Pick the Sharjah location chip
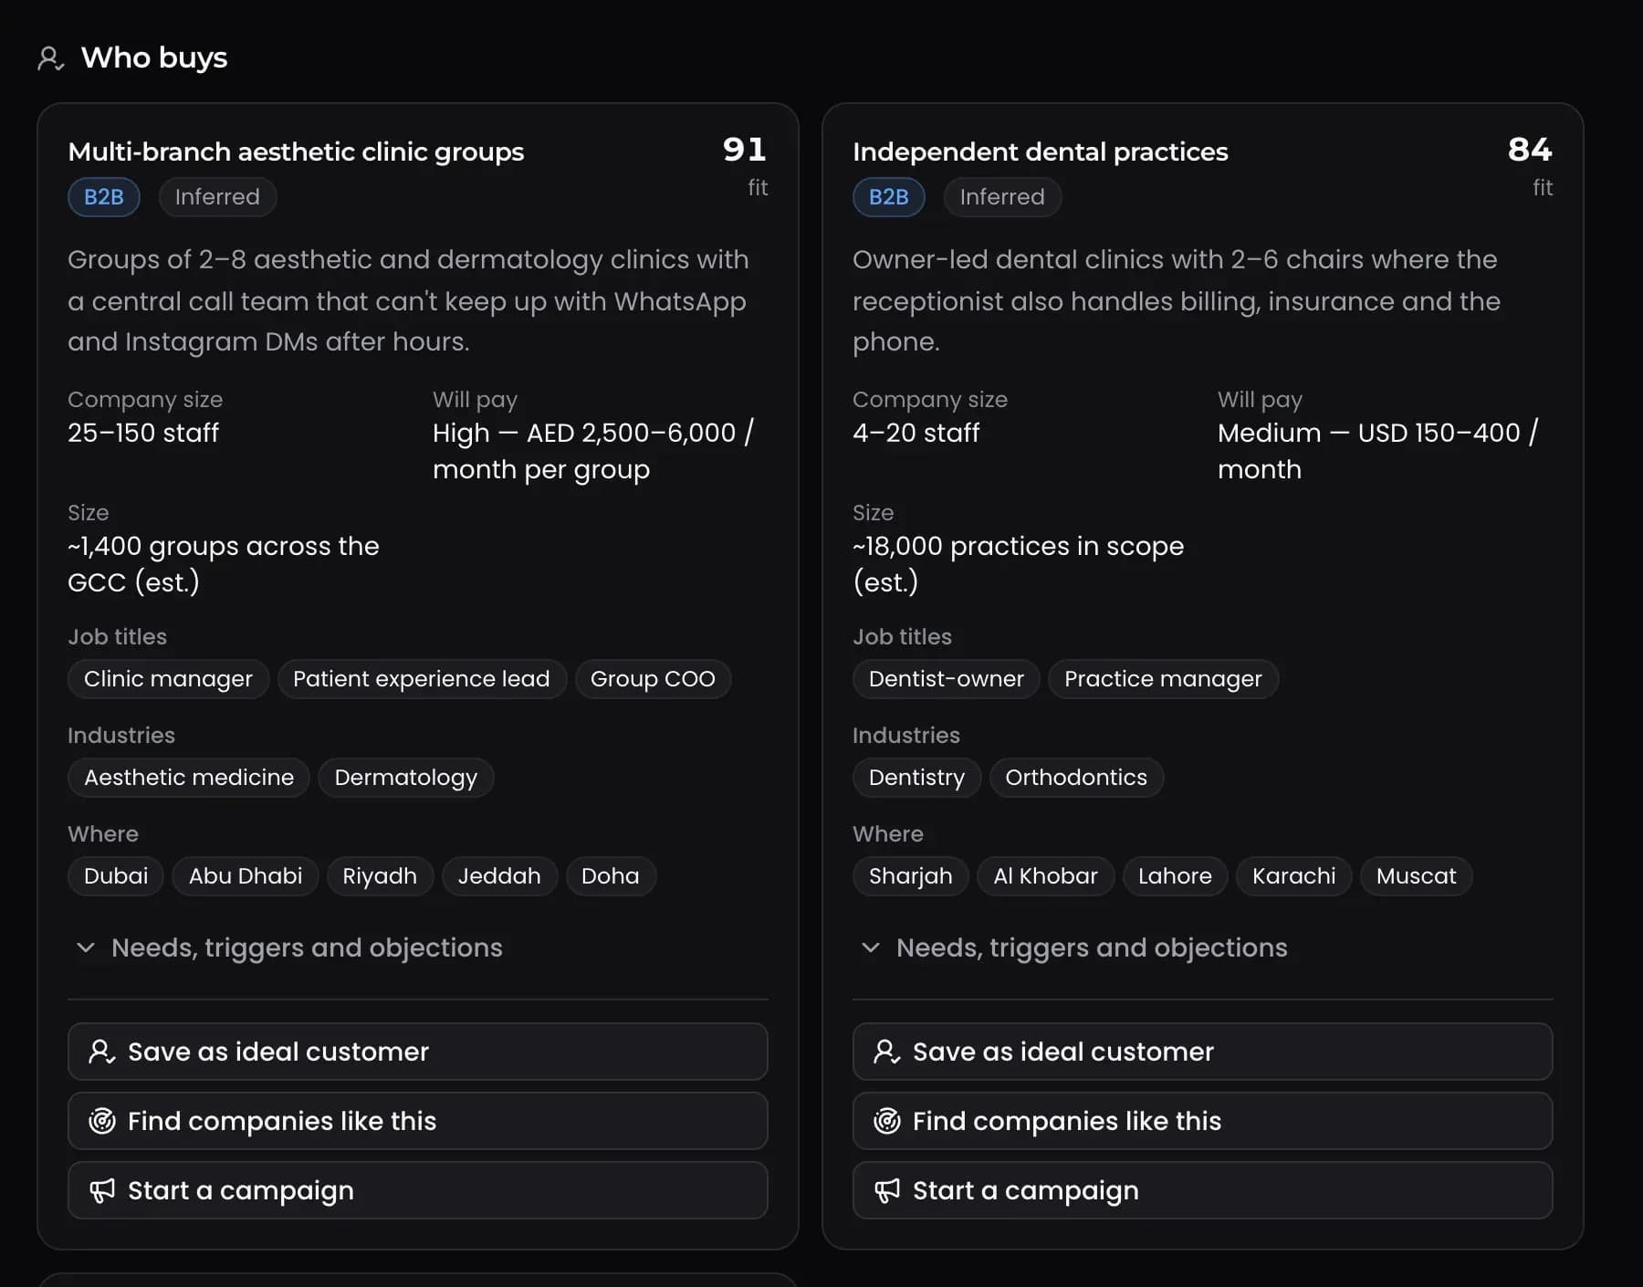Viewport: 1643px width, 1287px height. pyautogui.click(x=911, y=876)
